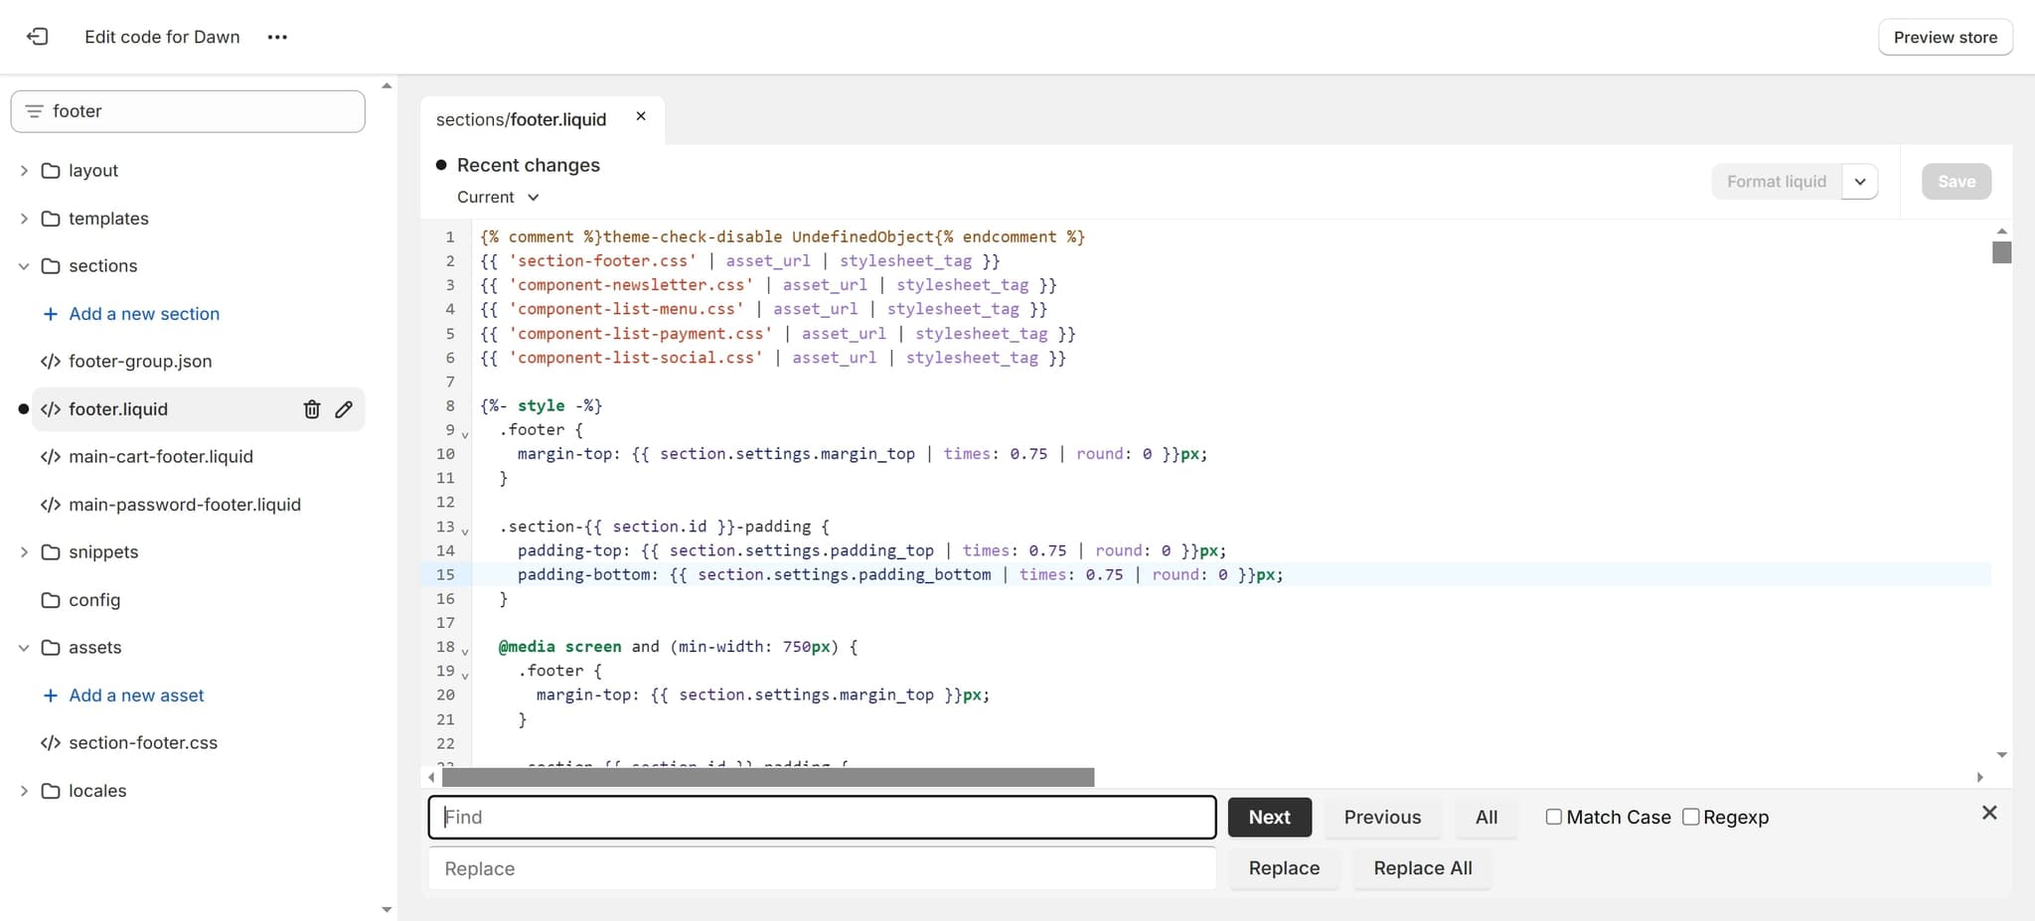Click the exit code editor arrow icon
The width and height of the screenshot is (2035, 921).
pyautogui.click(x=38, y=37)
